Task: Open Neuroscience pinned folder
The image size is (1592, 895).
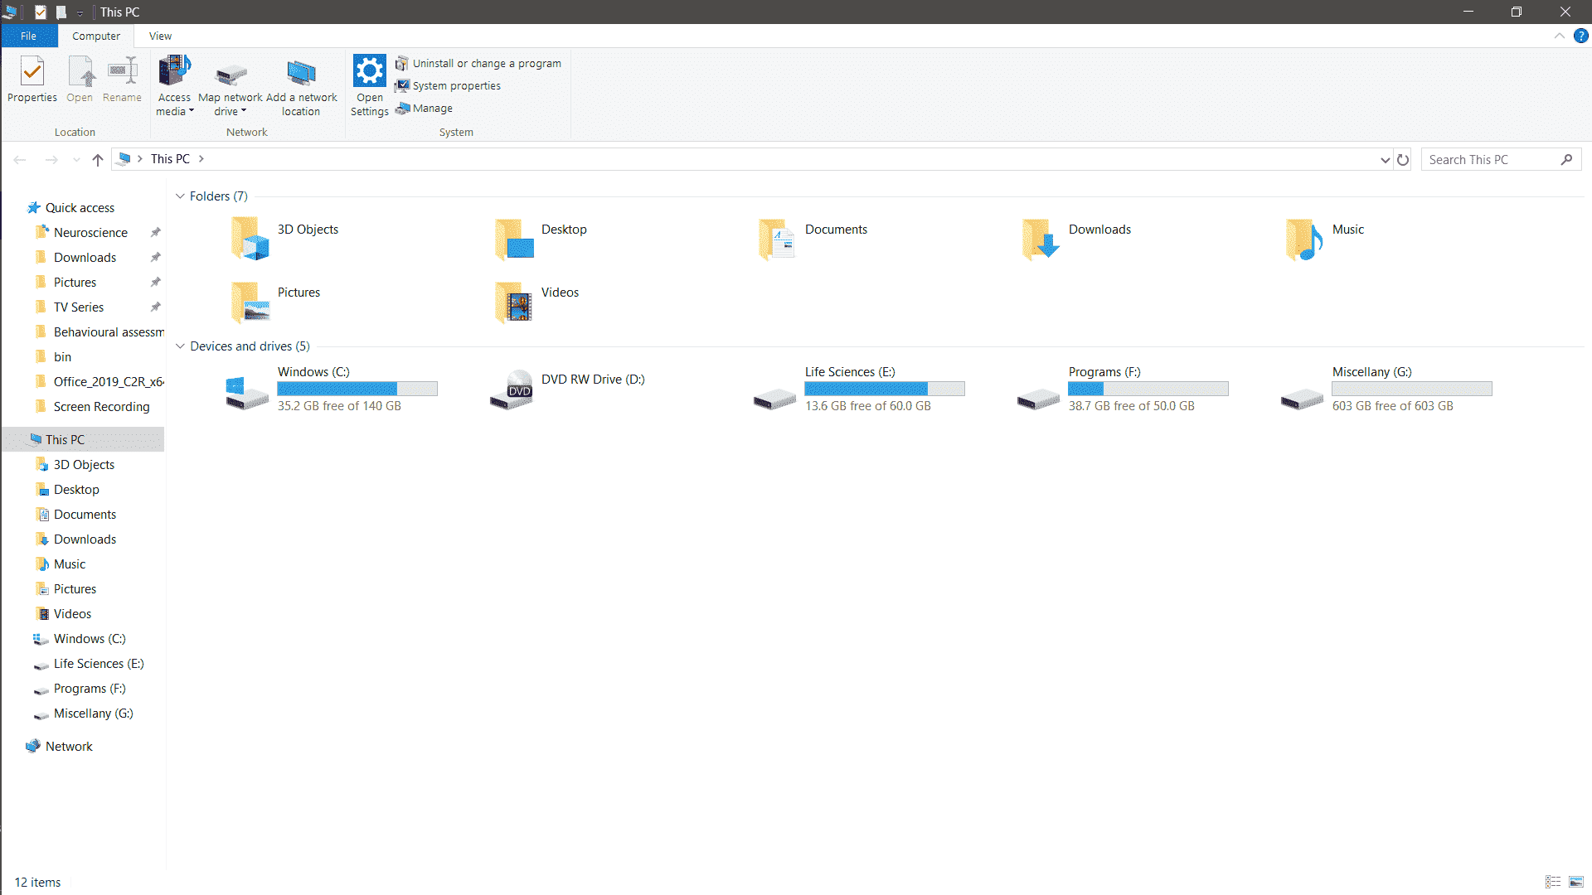Action: (90, 233)
